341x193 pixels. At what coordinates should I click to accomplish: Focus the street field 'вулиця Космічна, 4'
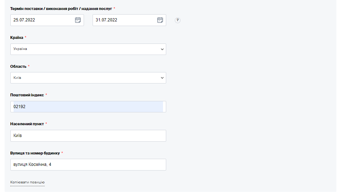coord(88,164)
